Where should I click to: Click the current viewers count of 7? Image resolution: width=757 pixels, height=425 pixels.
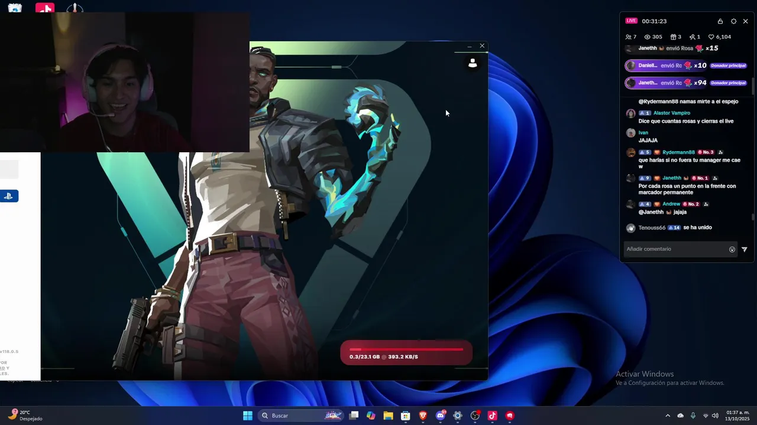[x=630, y=37]
